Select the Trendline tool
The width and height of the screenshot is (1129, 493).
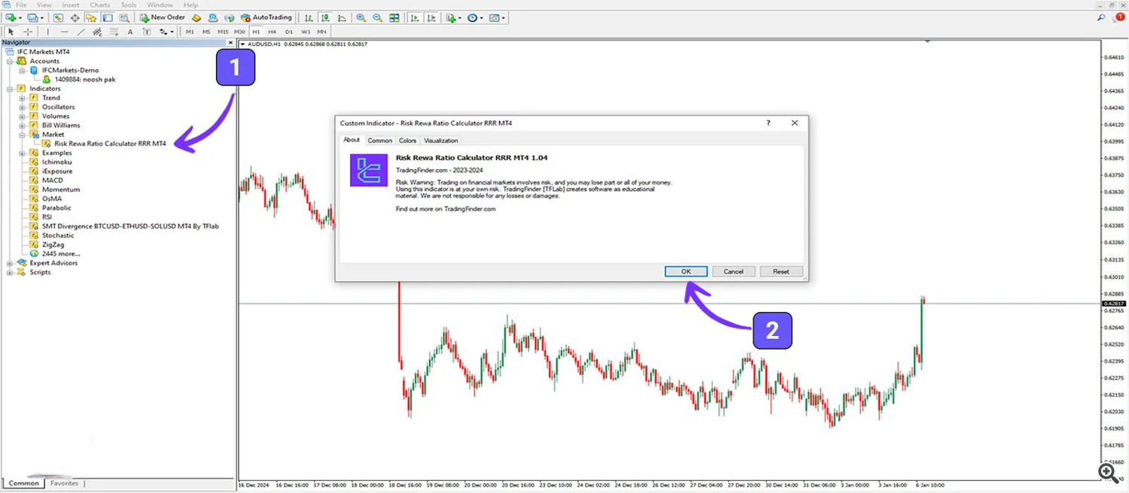coord(81,32)
